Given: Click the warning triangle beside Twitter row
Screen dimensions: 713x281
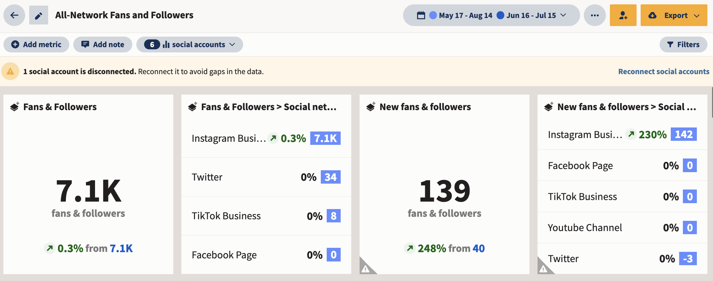Looking at the screenshot, I should click(x=543, y=269).
